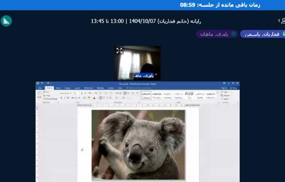Apply the Heading 1 style
Image resolution: width=285 pixels, height=182 pixels.
click(168, 95)
